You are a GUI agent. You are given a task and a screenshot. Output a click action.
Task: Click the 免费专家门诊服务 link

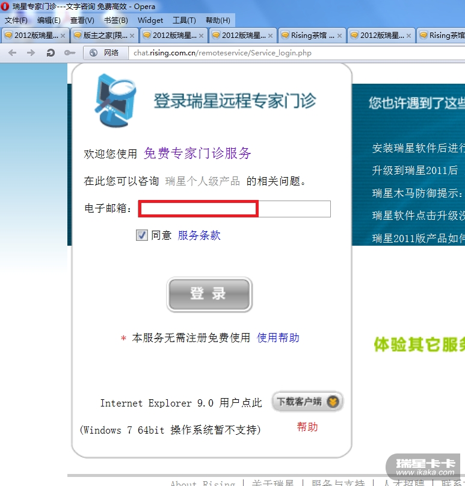pyautogui.click(x=197, y=153)
